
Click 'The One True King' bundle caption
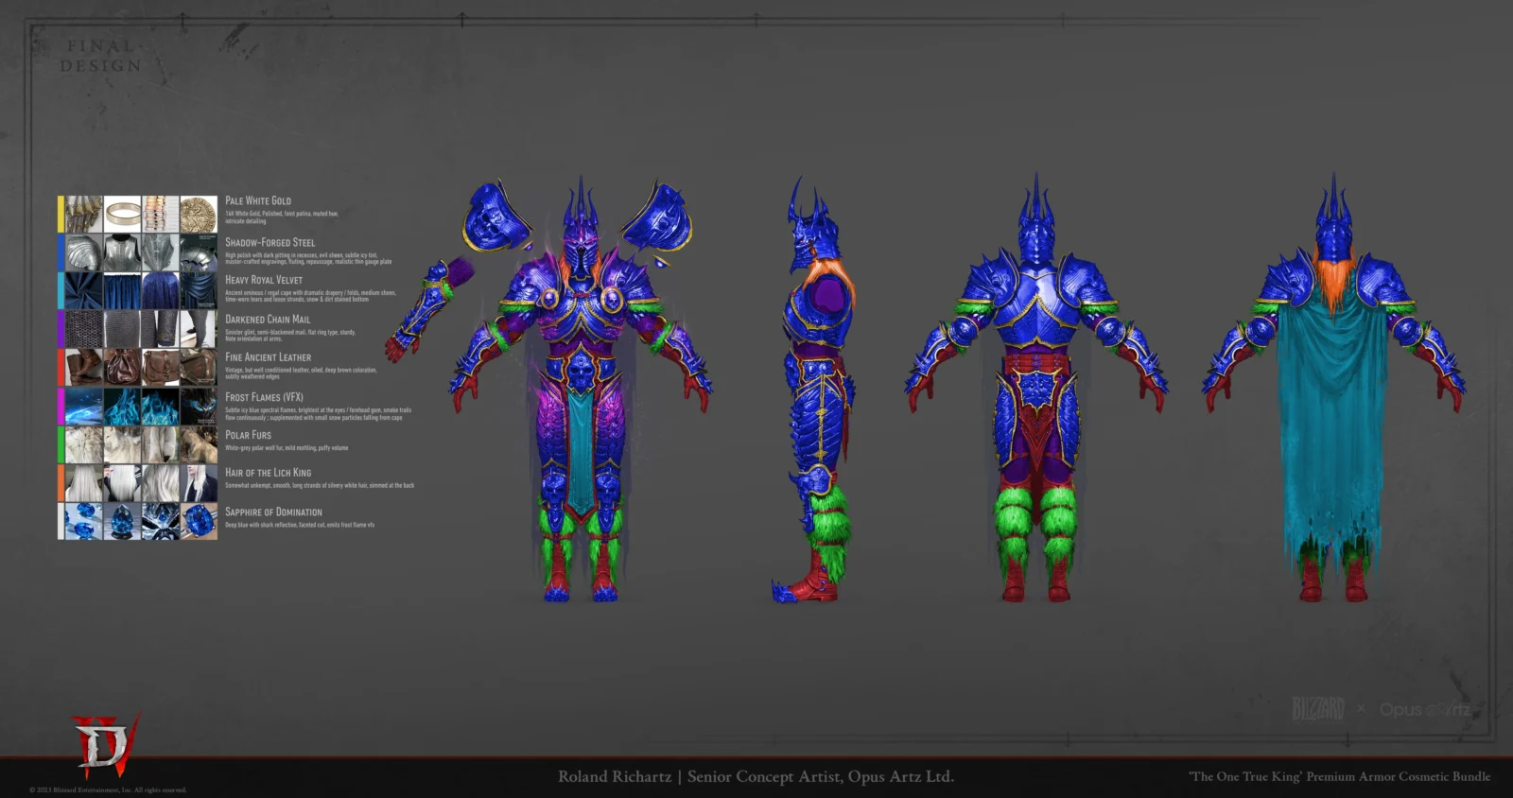click(x=1339, y=776)
